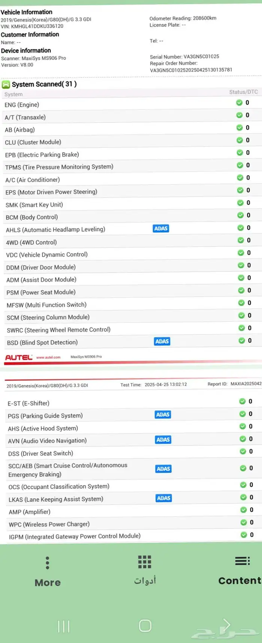Select Scanner MaxiSys MS906 Pro text
Viewport: 262px width, 643px height.
(34, 58)
